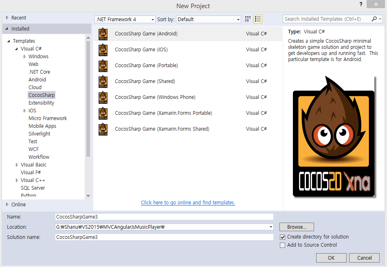This screenshot has width=387, height=267.
Task: Expand the Visual C++ tree node
Action: (17, 180)
